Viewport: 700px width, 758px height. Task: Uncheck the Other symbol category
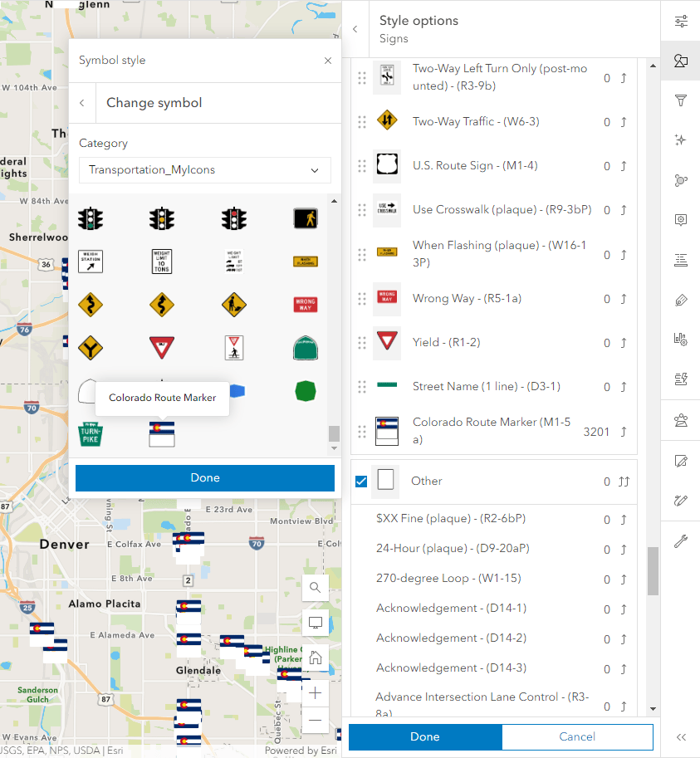tap(360, 479)
